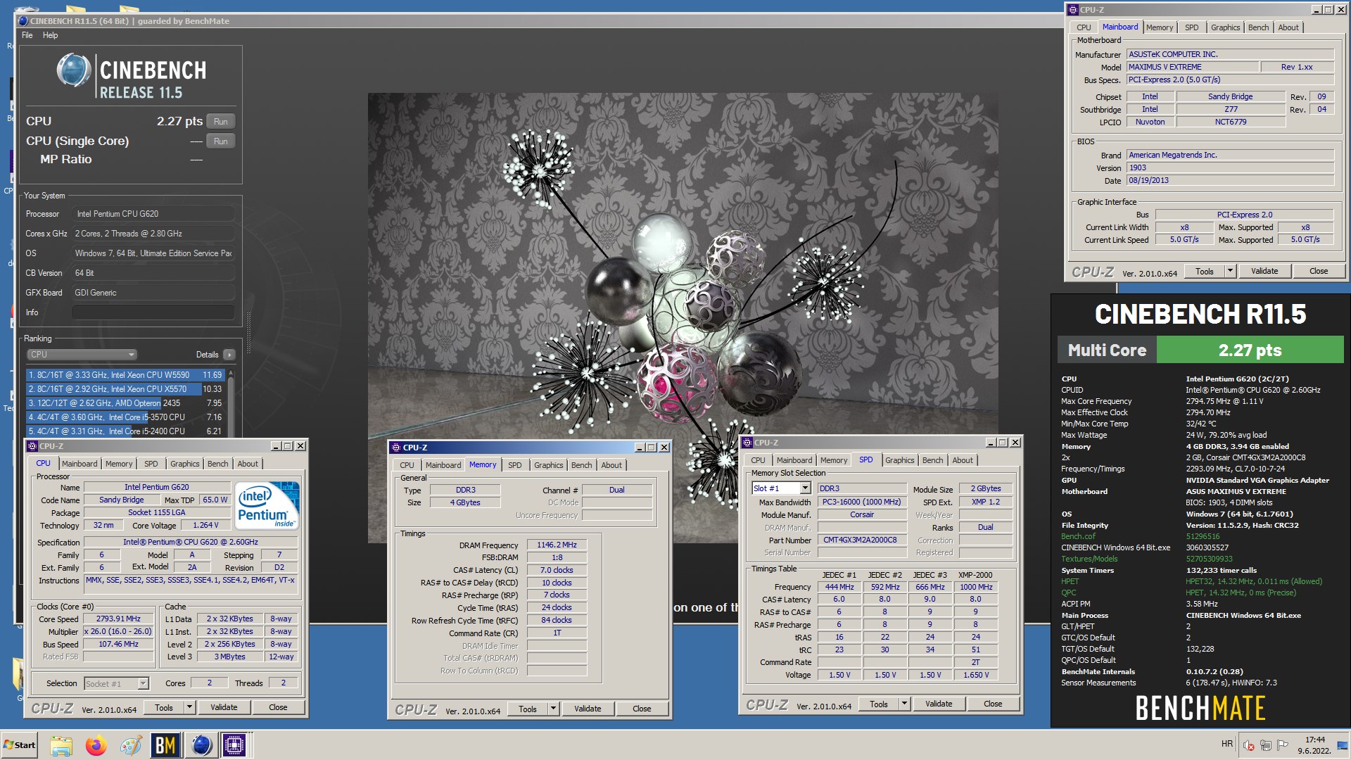Viewport: 1351px width, 760px height.
Task: Click CPU-Z SPD window title icon
Action: 747,443
